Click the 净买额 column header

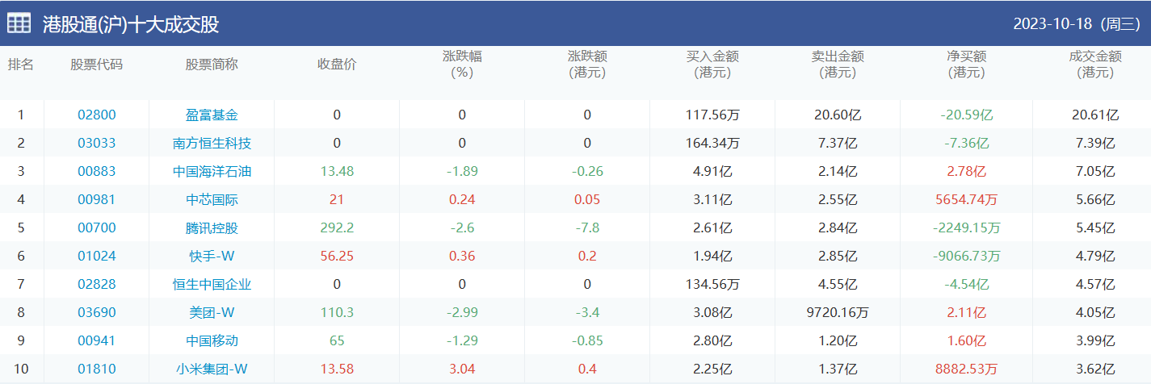pos(966,65)
